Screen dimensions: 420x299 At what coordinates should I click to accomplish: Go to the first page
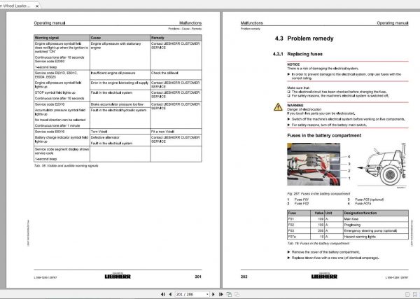[163, 294]
